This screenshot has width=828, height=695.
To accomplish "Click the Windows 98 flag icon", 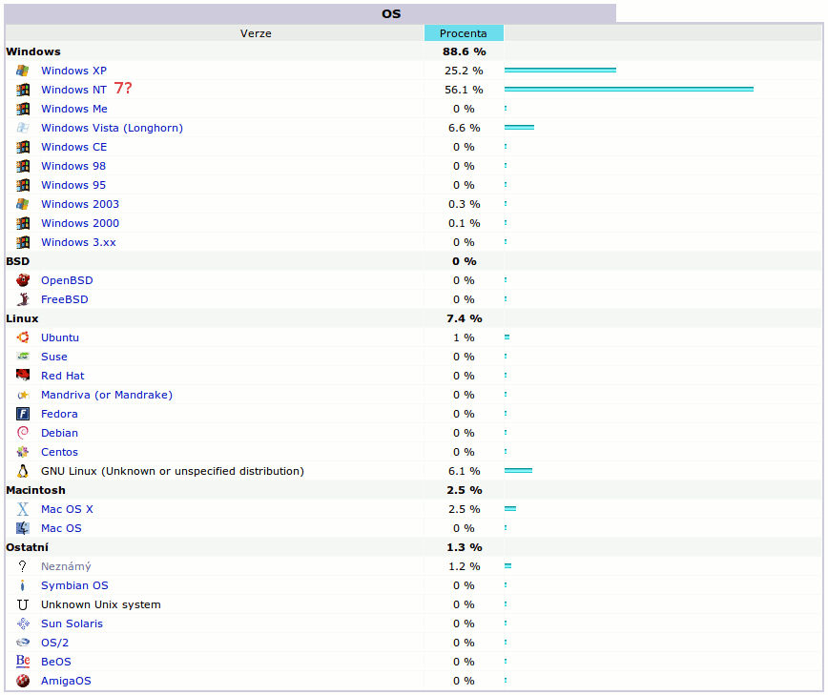I will pyautogui.click(x=23, y=166).
